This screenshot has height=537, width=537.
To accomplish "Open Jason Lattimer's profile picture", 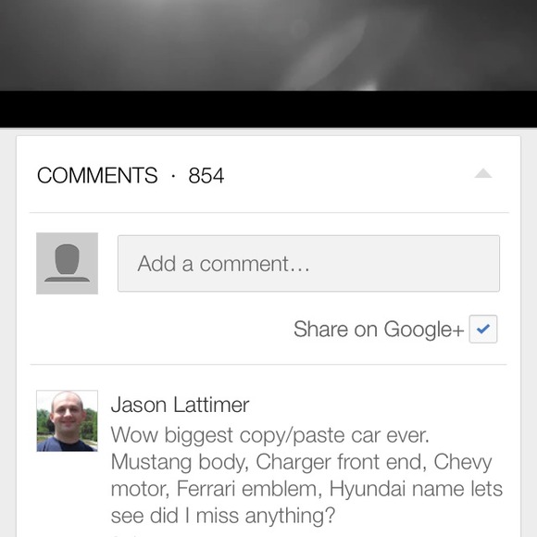I will point(67,421).
